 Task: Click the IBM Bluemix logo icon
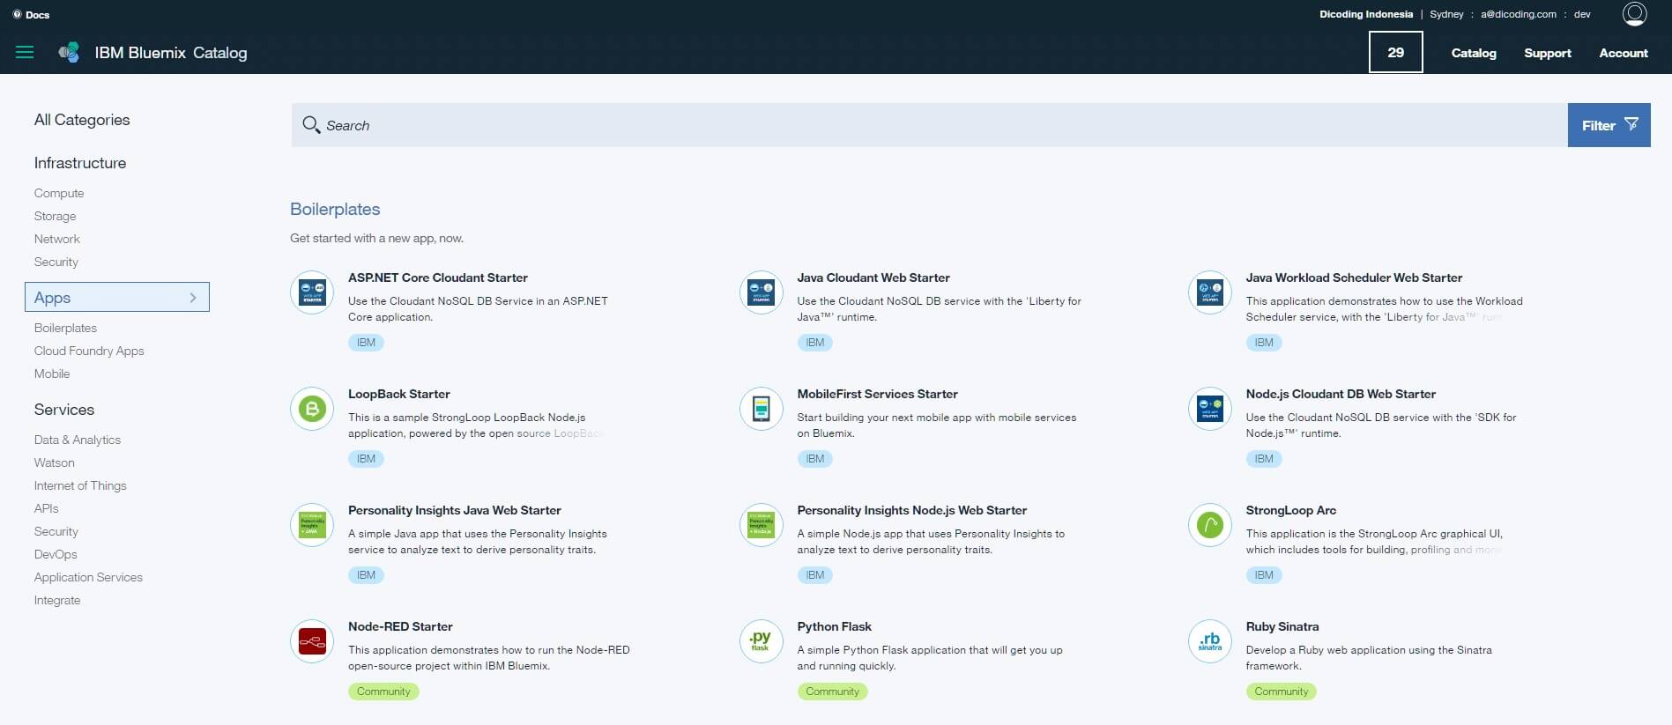(69, 53)
